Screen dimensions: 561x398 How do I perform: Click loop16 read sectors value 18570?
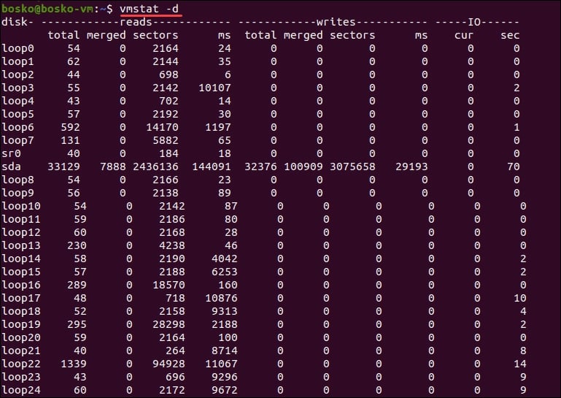(169, 285)
